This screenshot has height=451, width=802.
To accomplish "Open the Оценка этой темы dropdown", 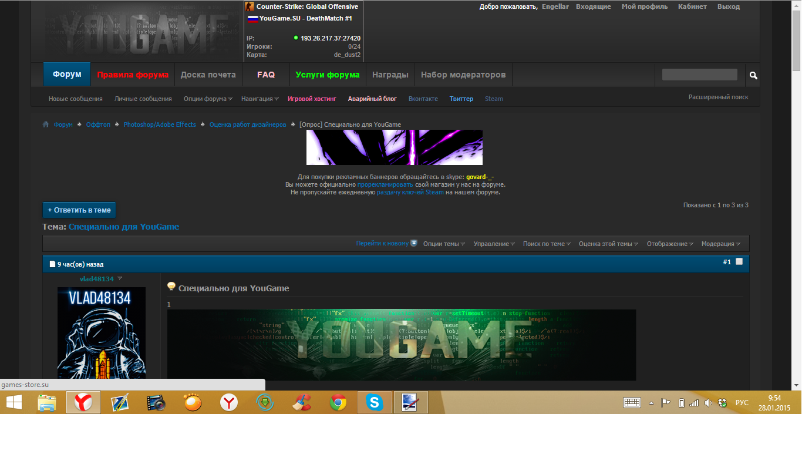I will coord(609,244).
